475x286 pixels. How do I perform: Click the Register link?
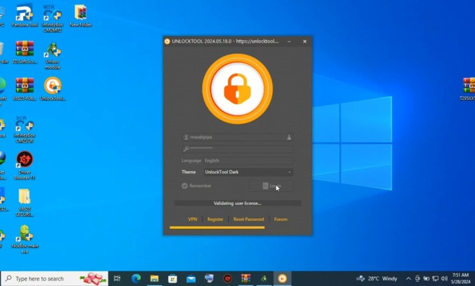coord(215,219)
